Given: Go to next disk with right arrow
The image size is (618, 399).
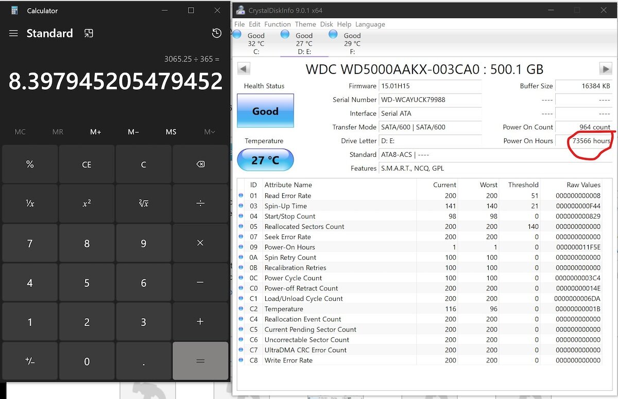Looking at the screenshot, I should (x=606, y=68).
